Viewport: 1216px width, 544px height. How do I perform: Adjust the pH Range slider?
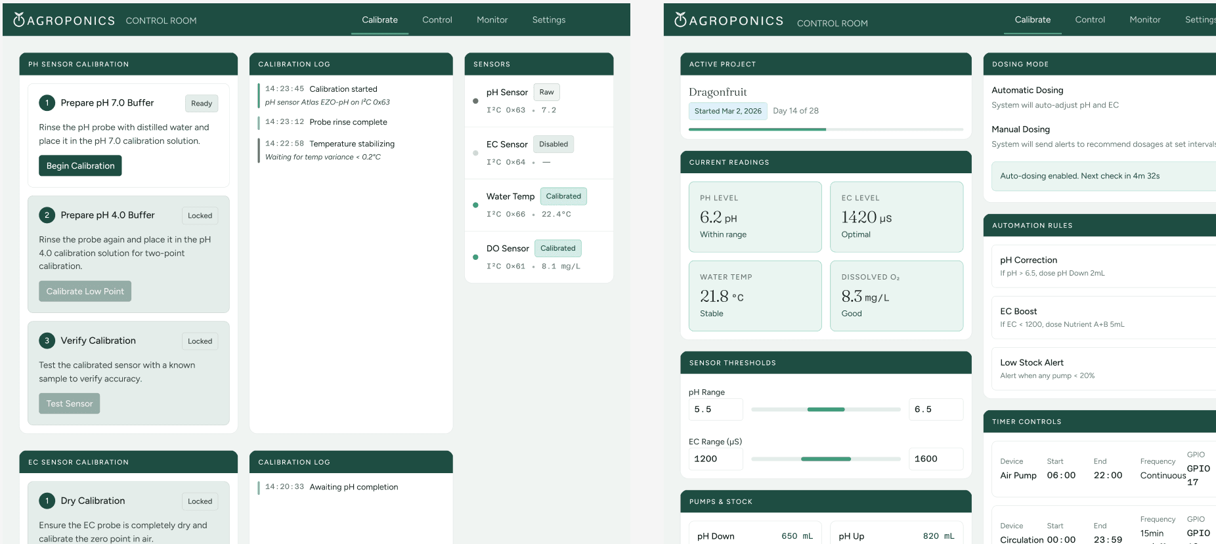(826, 409)
